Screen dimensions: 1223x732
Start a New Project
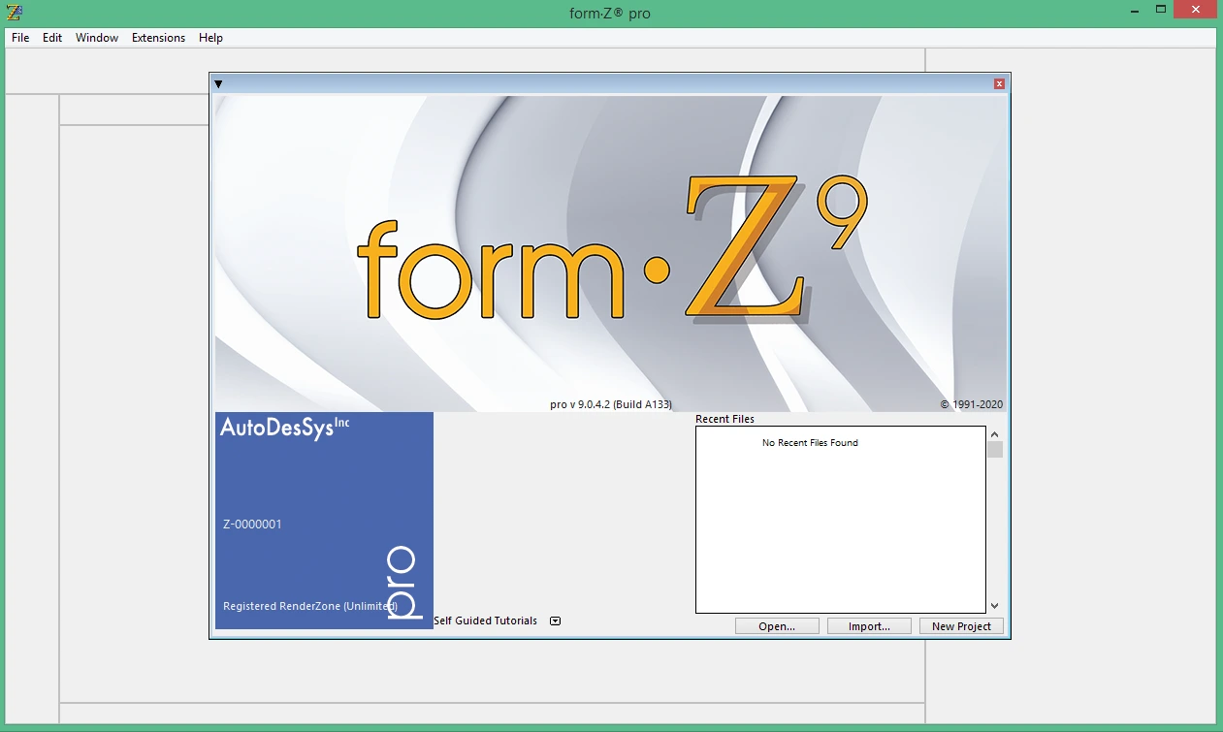click(x=961, y=626)
